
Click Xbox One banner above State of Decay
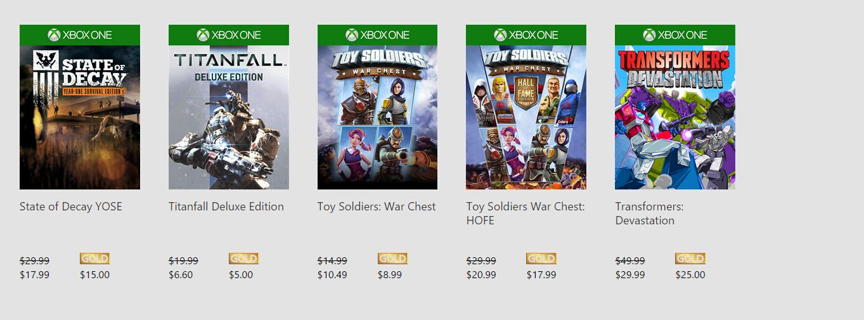[x=80, y=35]
